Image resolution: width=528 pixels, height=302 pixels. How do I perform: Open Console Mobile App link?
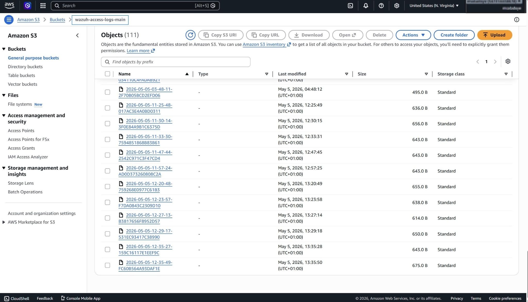point(80,298)
